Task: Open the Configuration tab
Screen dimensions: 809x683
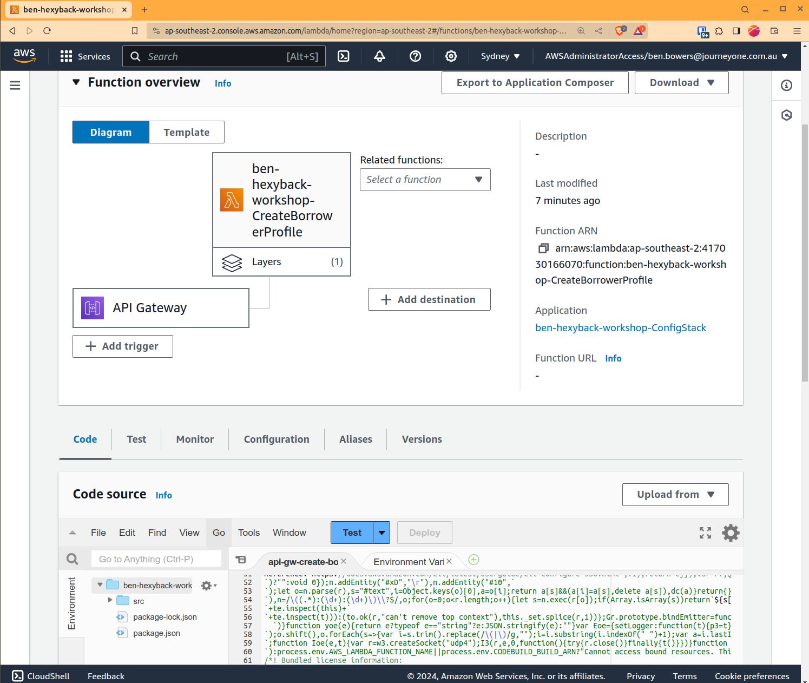Action: 277,439
